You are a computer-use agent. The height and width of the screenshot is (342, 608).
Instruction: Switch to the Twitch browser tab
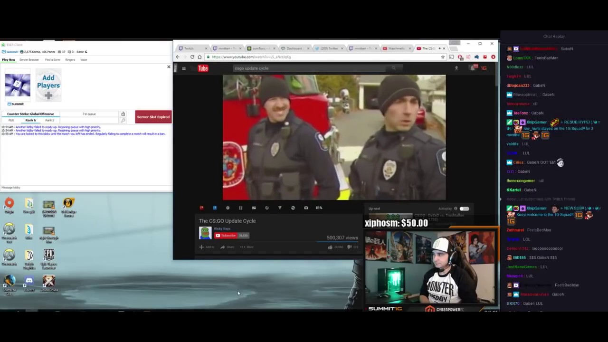(192, 48)
